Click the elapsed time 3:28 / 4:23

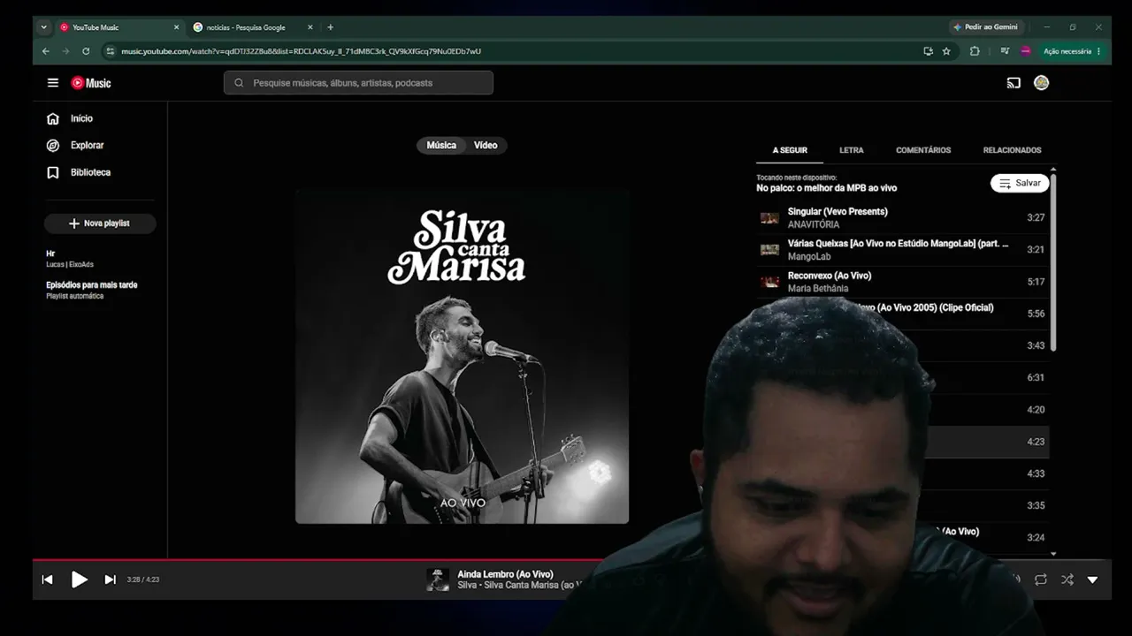click(x=143, y=579)
